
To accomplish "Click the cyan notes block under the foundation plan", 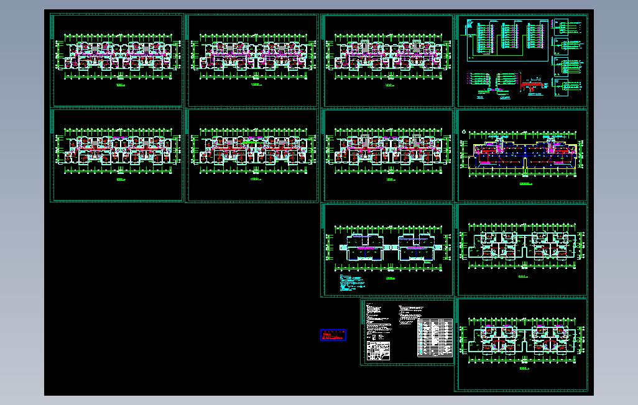I will tap(351, 283).
